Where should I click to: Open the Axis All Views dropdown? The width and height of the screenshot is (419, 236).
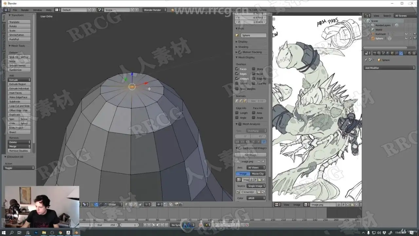point(256,167)
